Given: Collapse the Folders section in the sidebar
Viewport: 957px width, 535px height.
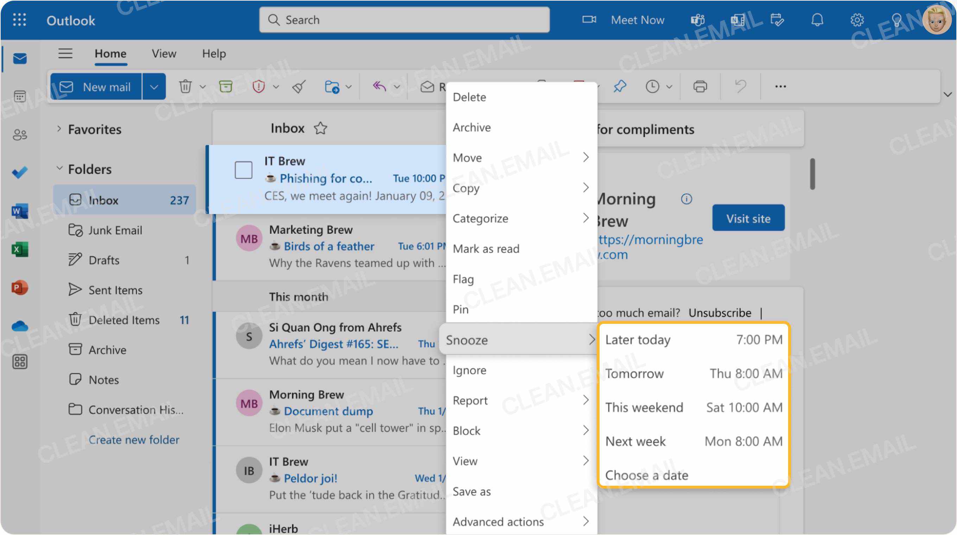Looking at the screenshot, I should [59, 169].
